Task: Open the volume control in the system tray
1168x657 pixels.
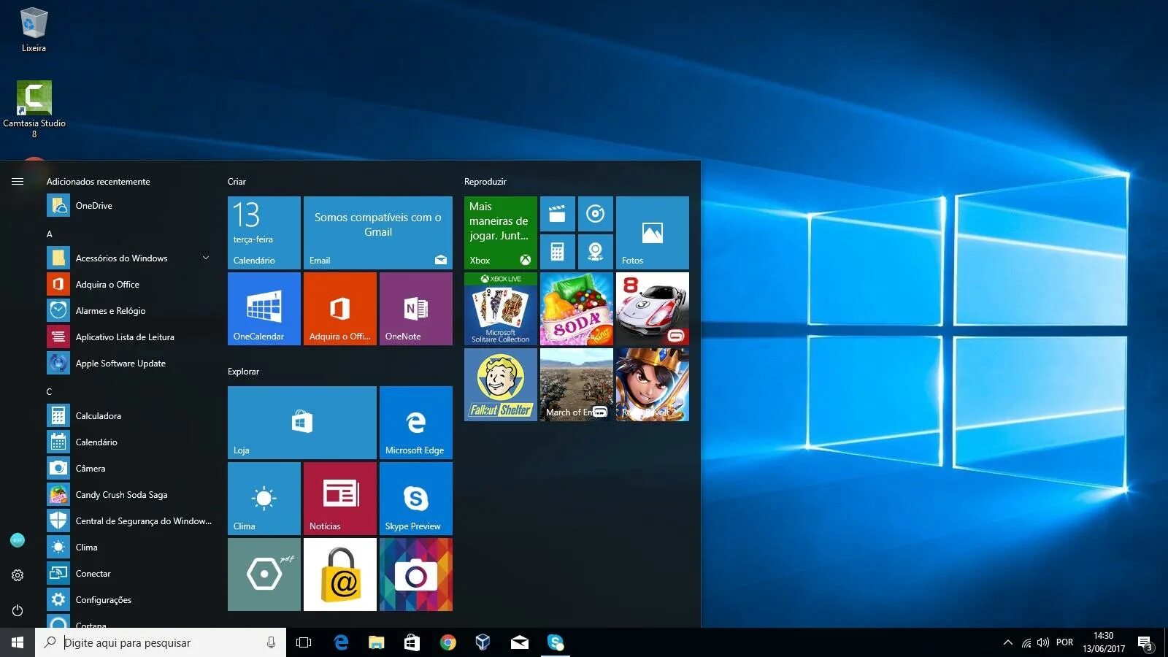Action: (1042, 643)
